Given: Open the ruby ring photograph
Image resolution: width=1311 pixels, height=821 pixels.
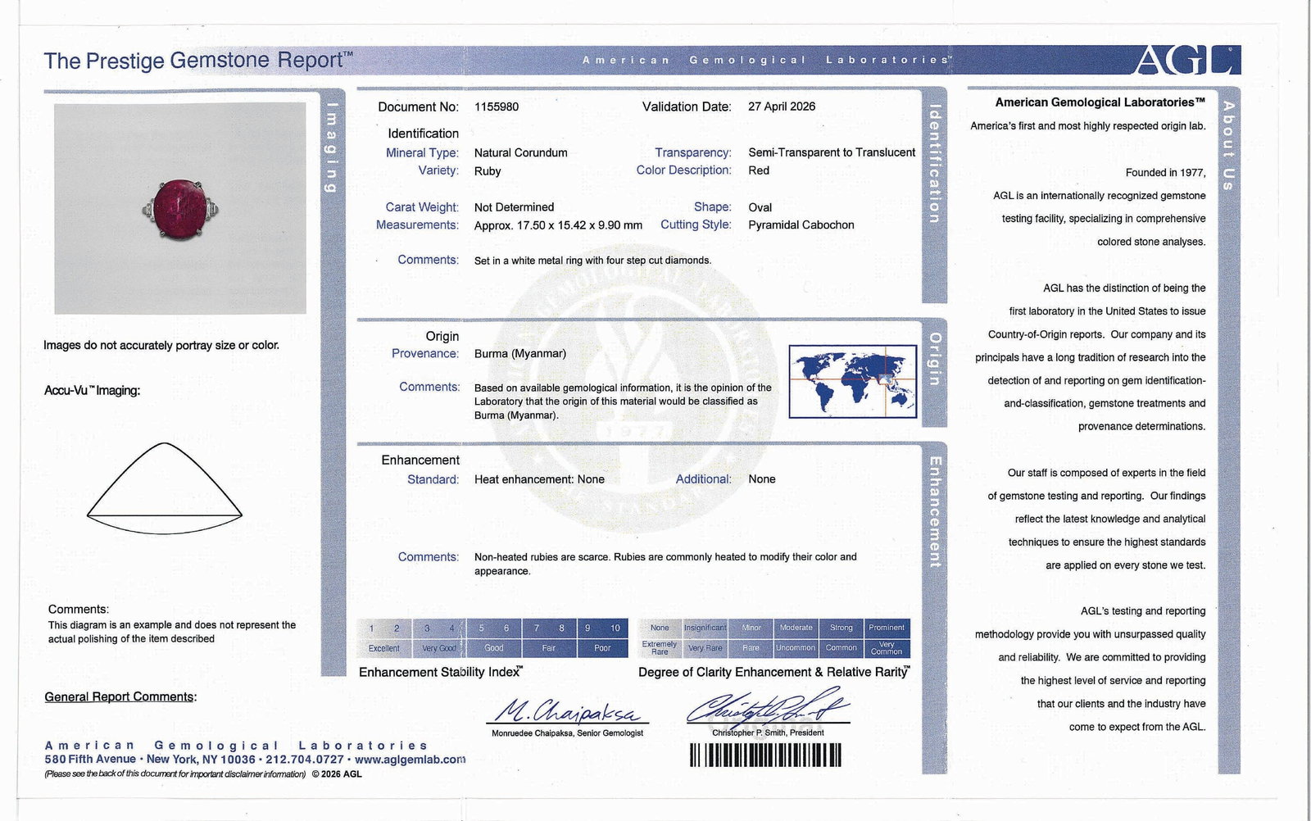Looking at the screenshot, I should [x=180, y=208].
